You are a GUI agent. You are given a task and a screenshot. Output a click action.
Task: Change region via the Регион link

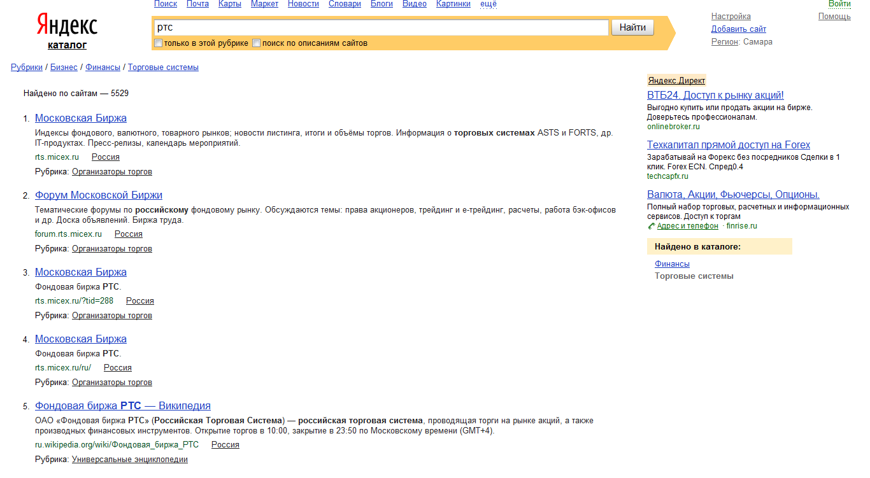[725, 42]
